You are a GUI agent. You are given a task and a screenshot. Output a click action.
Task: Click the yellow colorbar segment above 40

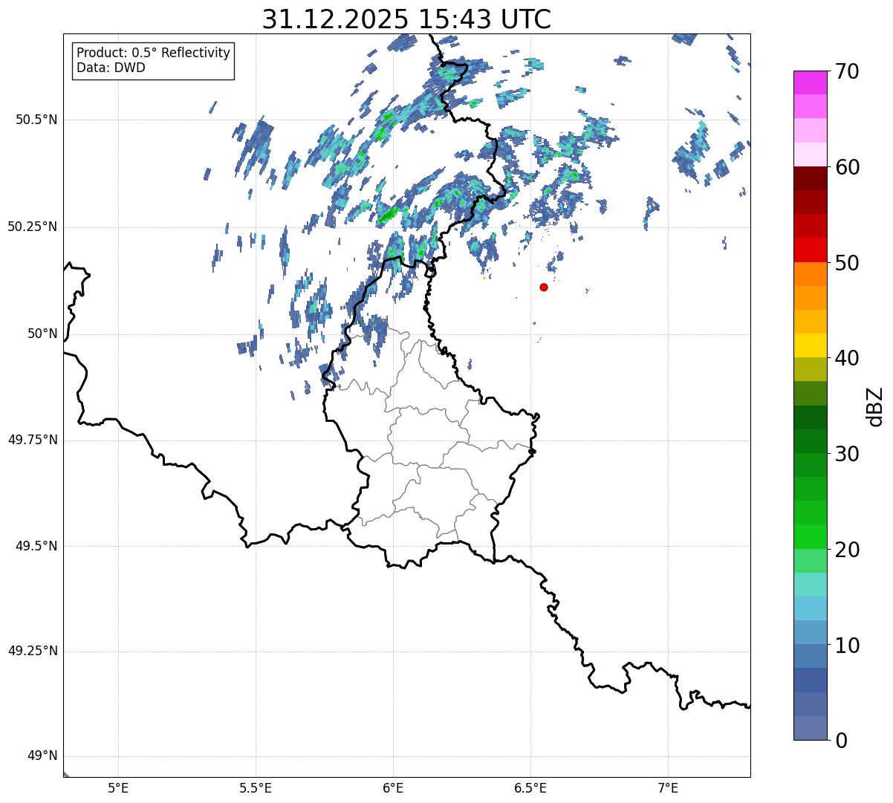(811, 345)
